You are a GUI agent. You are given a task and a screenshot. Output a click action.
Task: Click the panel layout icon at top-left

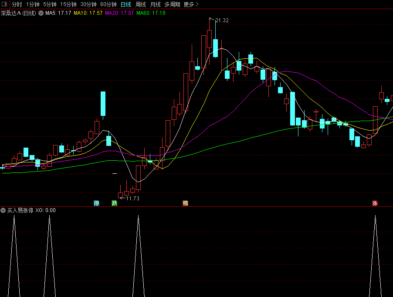(4, 4)
